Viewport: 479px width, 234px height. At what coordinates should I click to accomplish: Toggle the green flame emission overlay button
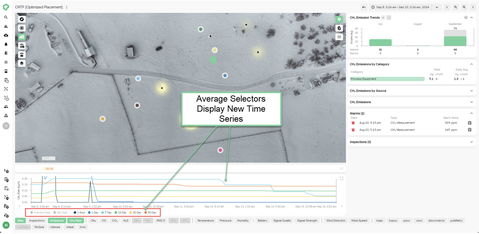pos(339,19)
